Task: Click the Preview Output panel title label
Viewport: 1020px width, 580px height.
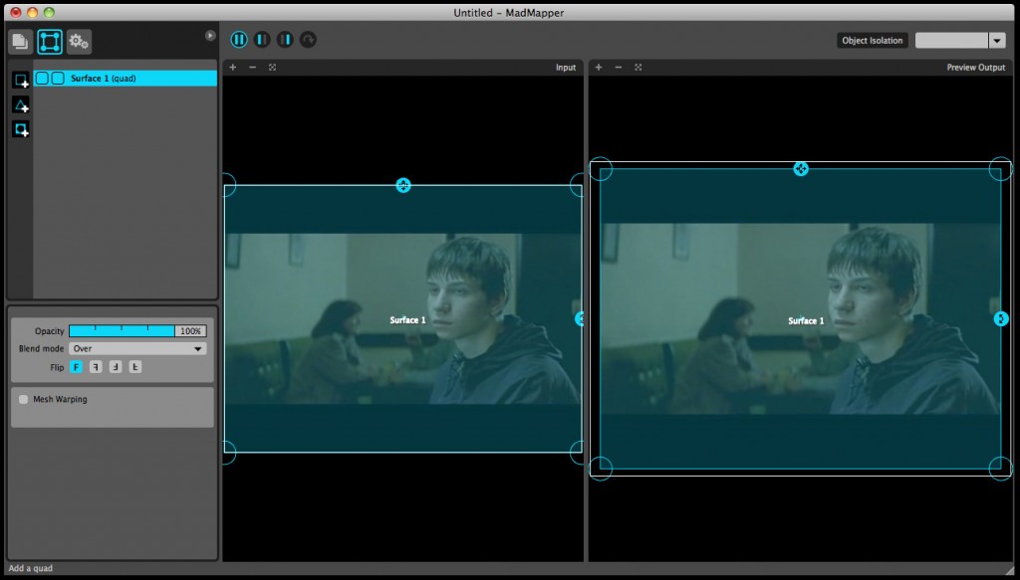Action: [976, 68]
